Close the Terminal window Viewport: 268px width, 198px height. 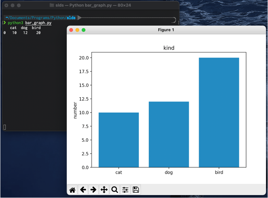(5, 5)
